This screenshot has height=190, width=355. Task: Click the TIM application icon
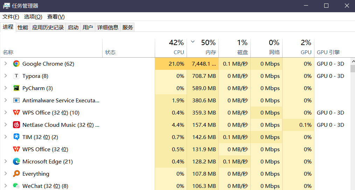click(16, 137)
